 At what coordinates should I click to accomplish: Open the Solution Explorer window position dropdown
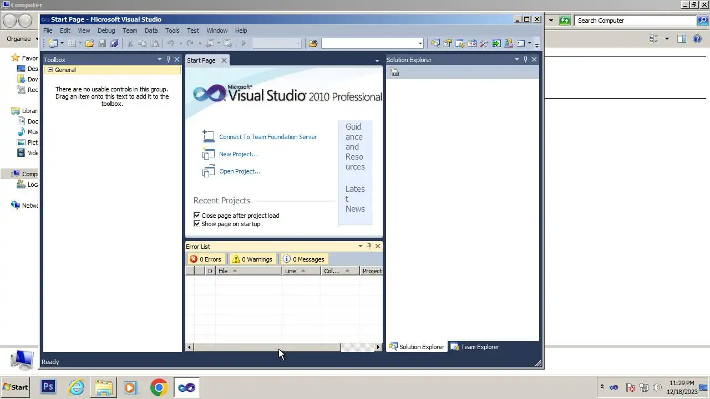(517, 59)
